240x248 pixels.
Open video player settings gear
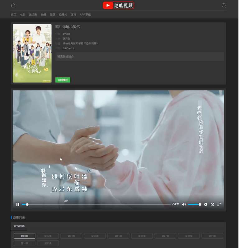pyautogui.click(x=205, y=204)
